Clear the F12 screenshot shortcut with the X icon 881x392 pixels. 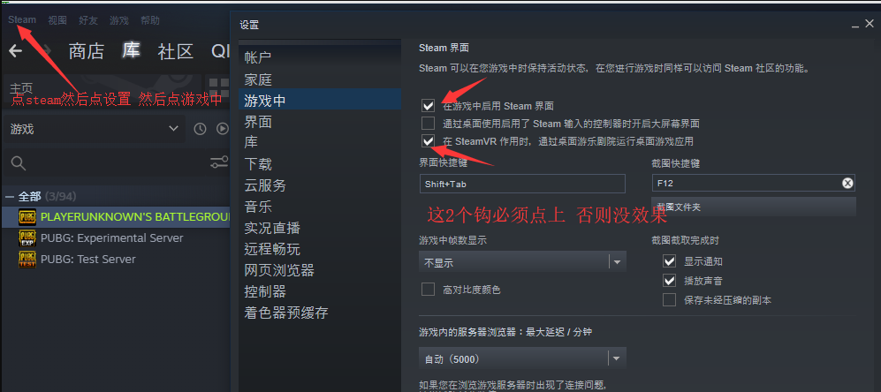847,183
